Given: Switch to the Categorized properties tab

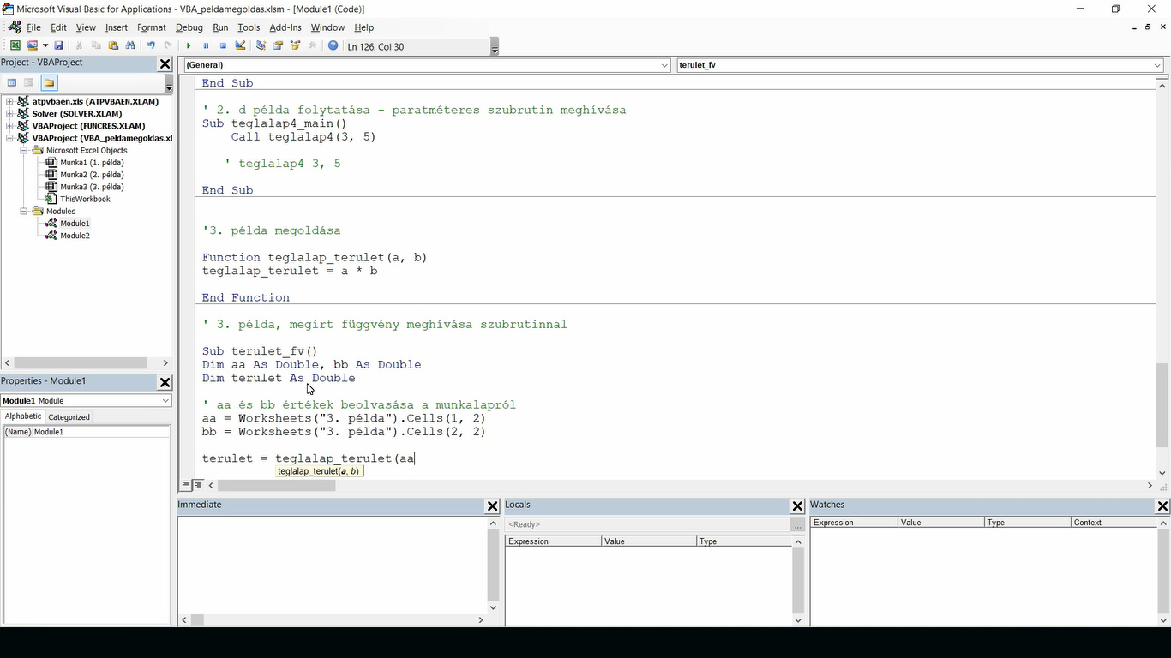Looking at the screenshot, I should point(69,417).
